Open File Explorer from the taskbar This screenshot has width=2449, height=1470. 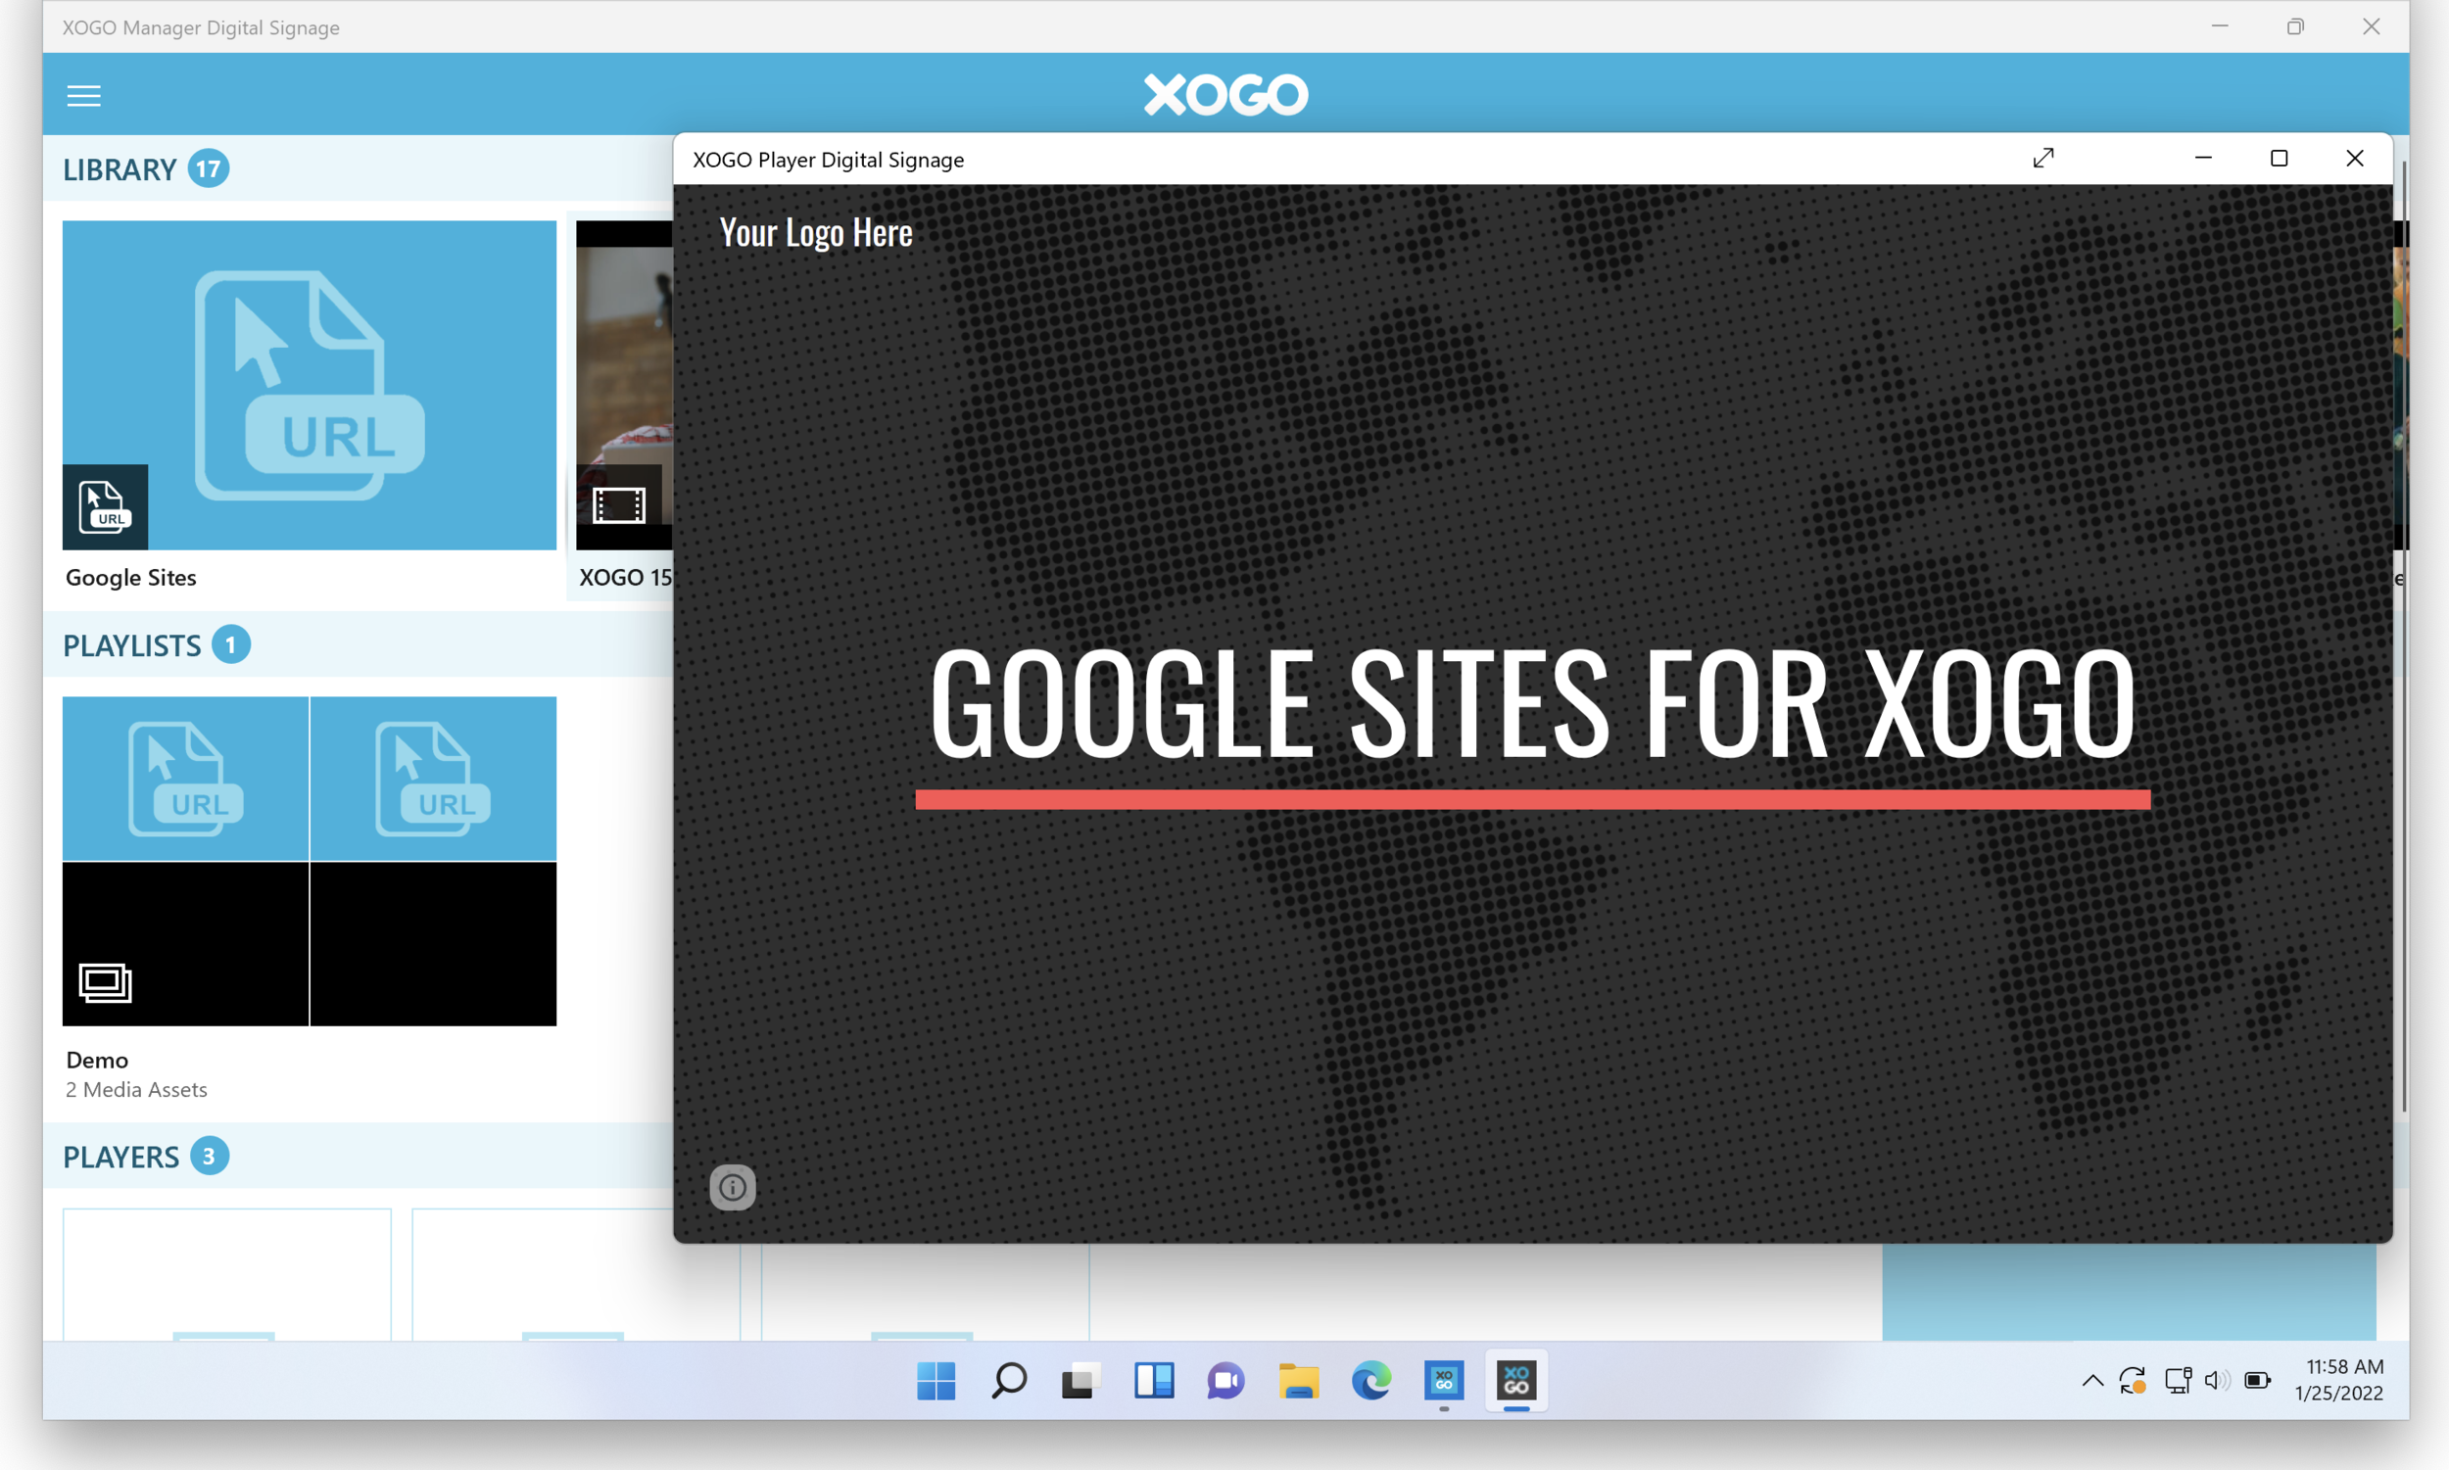tap(1298, 1380)
